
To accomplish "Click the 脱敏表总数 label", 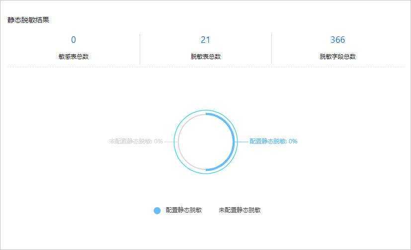I will (x=206, y=56).
